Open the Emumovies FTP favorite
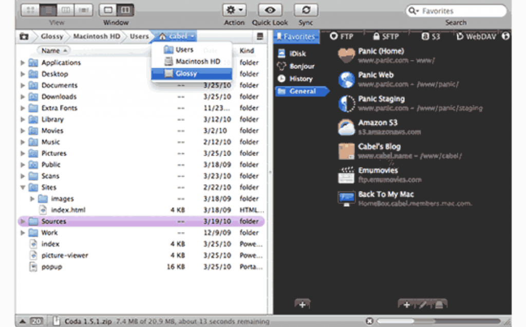Screen dimensions: 526x327 [x=380, y=175]
